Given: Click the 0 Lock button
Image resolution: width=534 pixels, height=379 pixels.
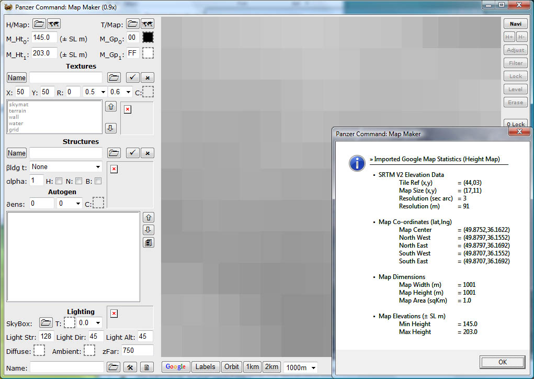Looking at the screenshot, I should pos(516,124).
